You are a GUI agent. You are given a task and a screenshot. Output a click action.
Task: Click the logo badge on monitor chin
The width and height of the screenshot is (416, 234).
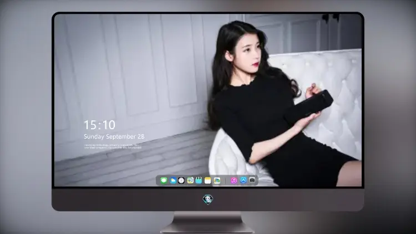208,200
